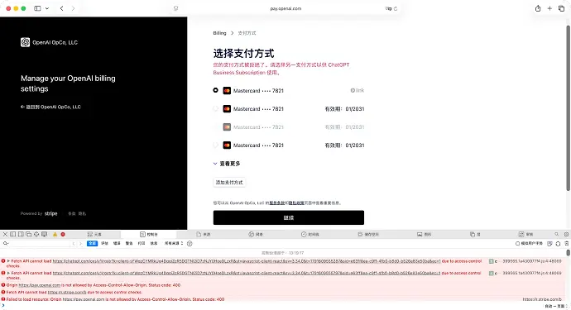
Task: Click the console vertical scrollbar
Action: 568,252
